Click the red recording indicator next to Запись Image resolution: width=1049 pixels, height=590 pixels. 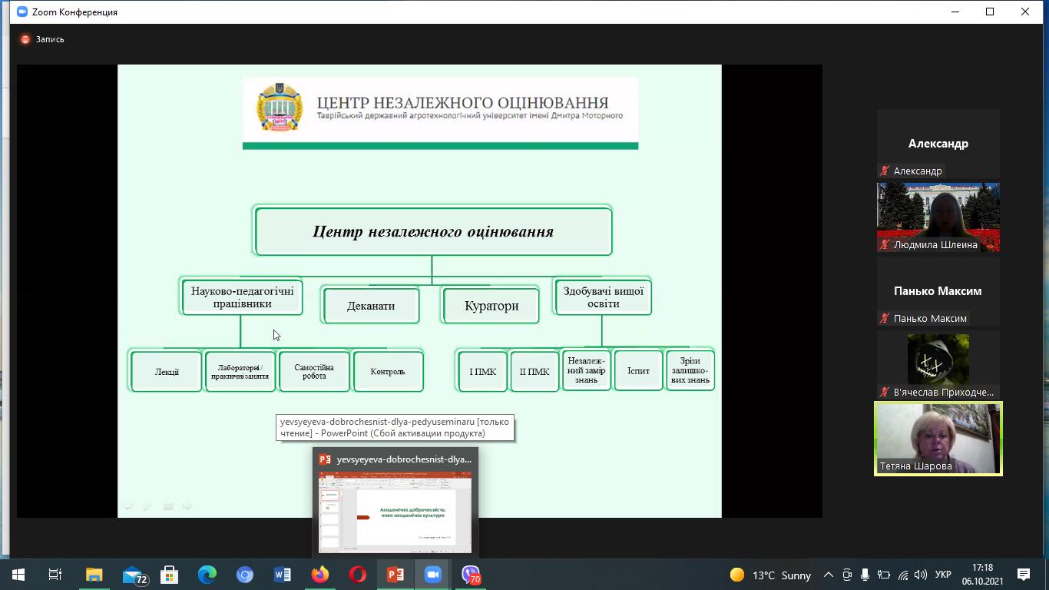coord(25,39)
